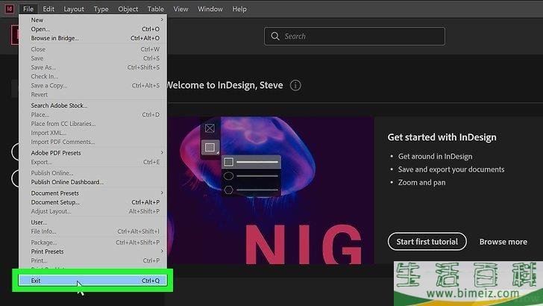
Task: Open the Table menu
Action: point(155,9)
